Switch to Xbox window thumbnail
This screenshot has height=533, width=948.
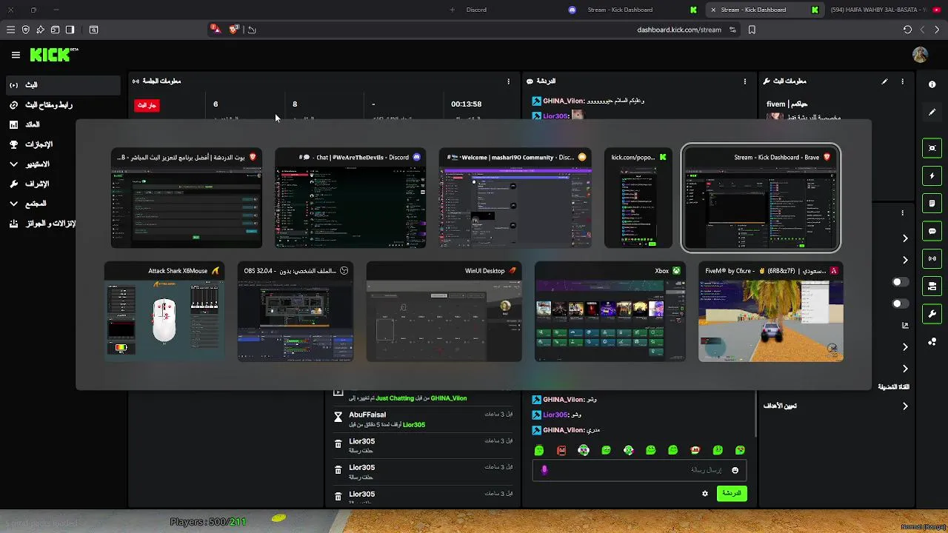click(x=610, y=312)
